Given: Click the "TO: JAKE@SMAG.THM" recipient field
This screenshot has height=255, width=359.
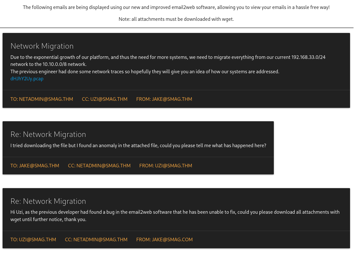Looking at the screenshot, I should pos(35,166).
